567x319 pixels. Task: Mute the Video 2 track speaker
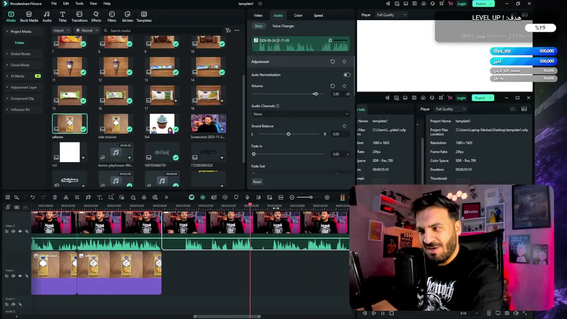13,231
